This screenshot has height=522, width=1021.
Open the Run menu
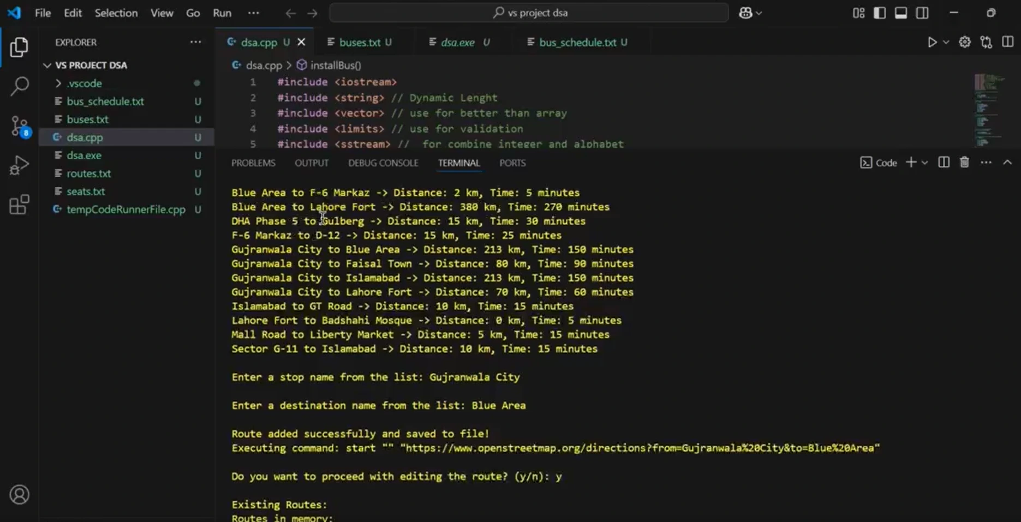(222, 13)
